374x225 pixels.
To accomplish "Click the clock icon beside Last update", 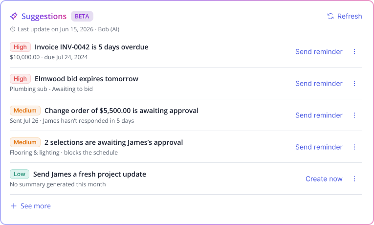I will click(x=12, y=29).
